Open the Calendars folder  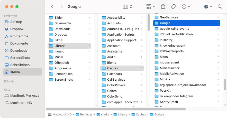coord(122,74)
